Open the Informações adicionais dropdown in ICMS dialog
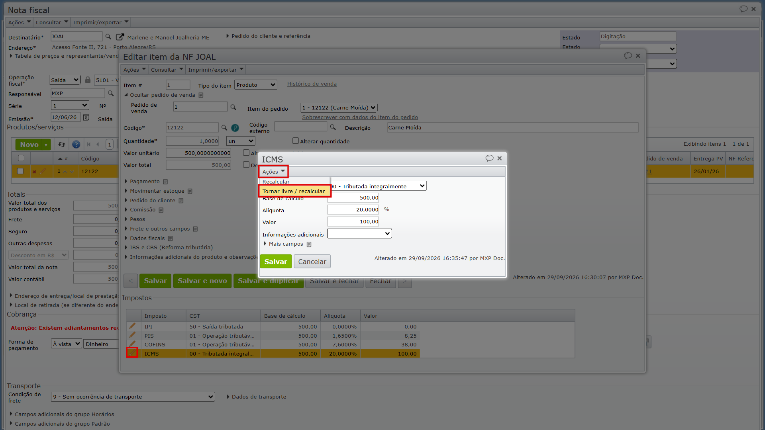Screen dimensions: 765x430 [x=359, y=234]
